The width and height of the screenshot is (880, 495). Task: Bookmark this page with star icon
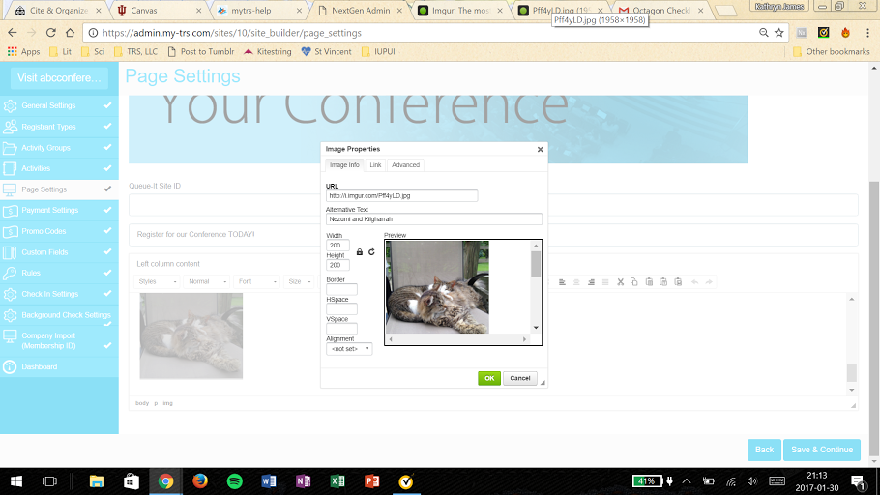pyautogui.click(x=778, y=32)
